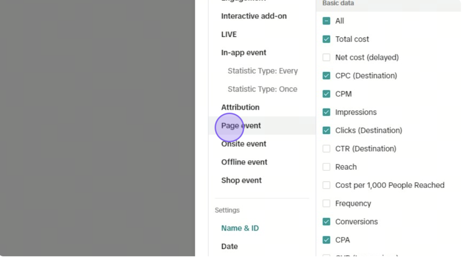Toggle the All checkbox under Basic data
The width and height of the screenshot is (467, 263).
(326, 21)
